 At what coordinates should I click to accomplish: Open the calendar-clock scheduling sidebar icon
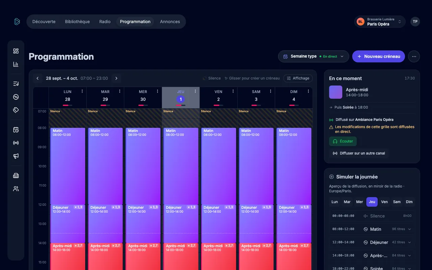(x=16, y=130)
